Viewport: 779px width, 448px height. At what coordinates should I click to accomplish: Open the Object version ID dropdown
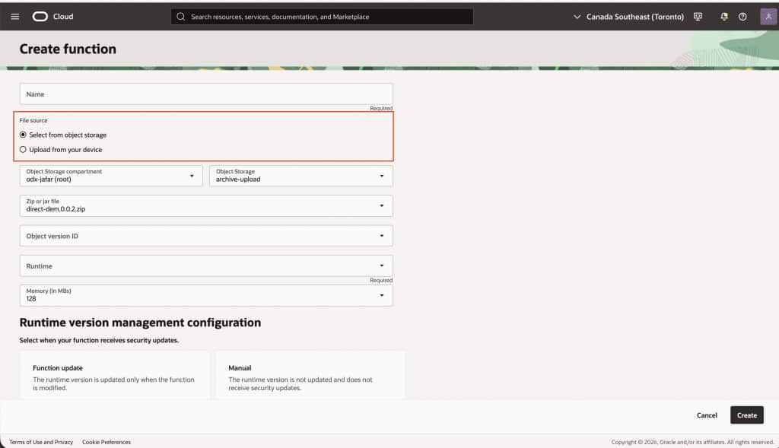click(206, 236)
